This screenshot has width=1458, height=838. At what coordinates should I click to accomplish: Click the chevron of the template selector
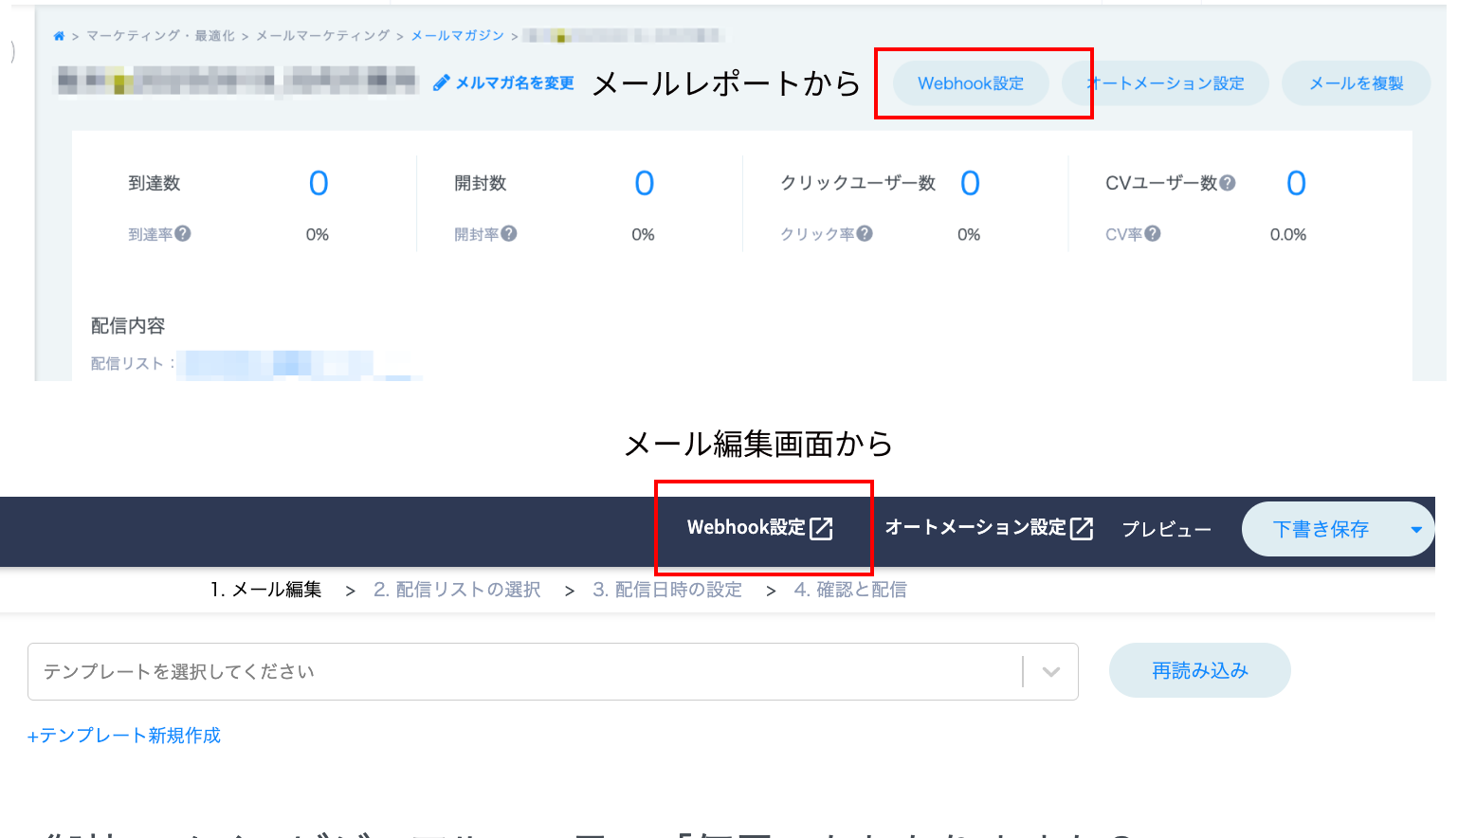click(x=1050, y=672)
